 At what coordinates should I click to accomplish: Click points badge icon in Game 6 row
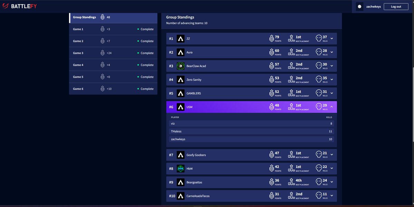point(103,89)
